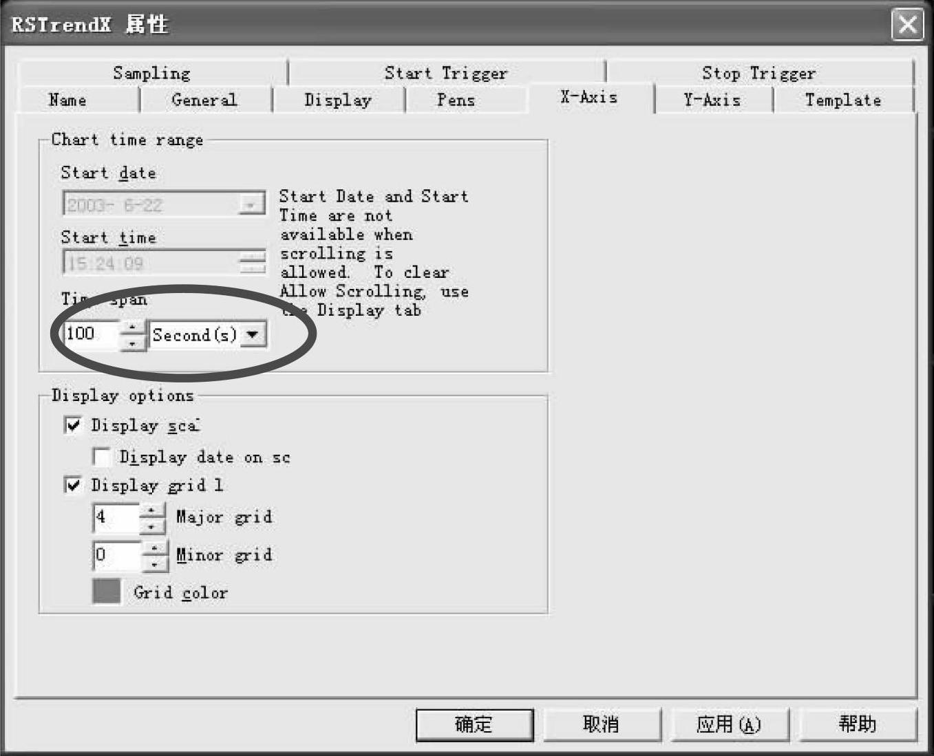The width and height of the screenshot is (934, 756).
Task: Open the Start Trigger tab
Action: [446, 73]
